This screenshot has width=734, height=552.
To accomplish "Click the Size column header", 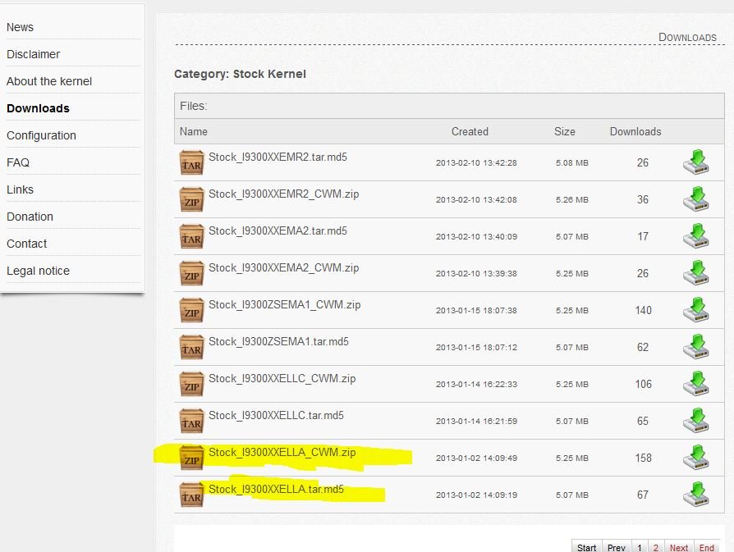I will [565, 132].
